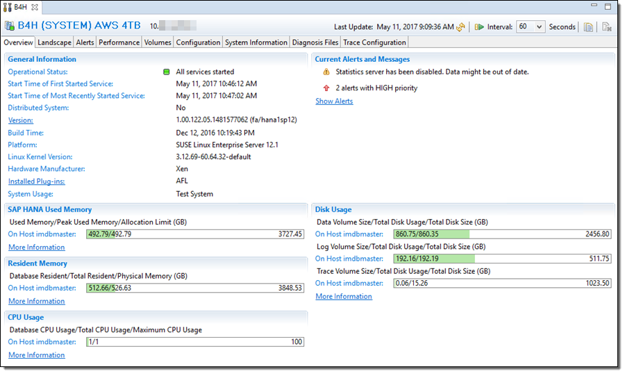
Task: Open the Version link
Action: (x=20, y=120)
